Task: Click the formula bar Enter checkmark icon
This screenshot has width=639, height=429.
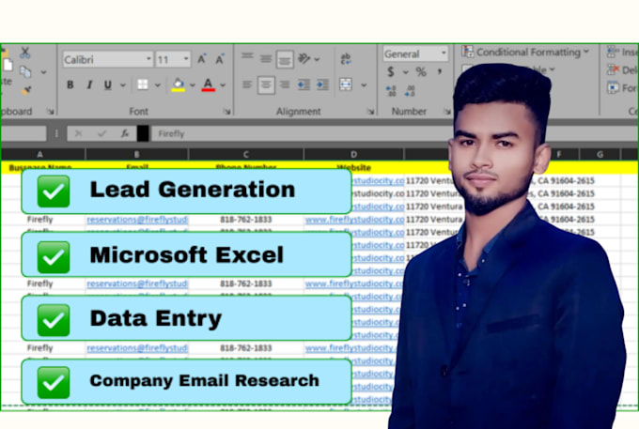Action: click(x=101, y=133)
